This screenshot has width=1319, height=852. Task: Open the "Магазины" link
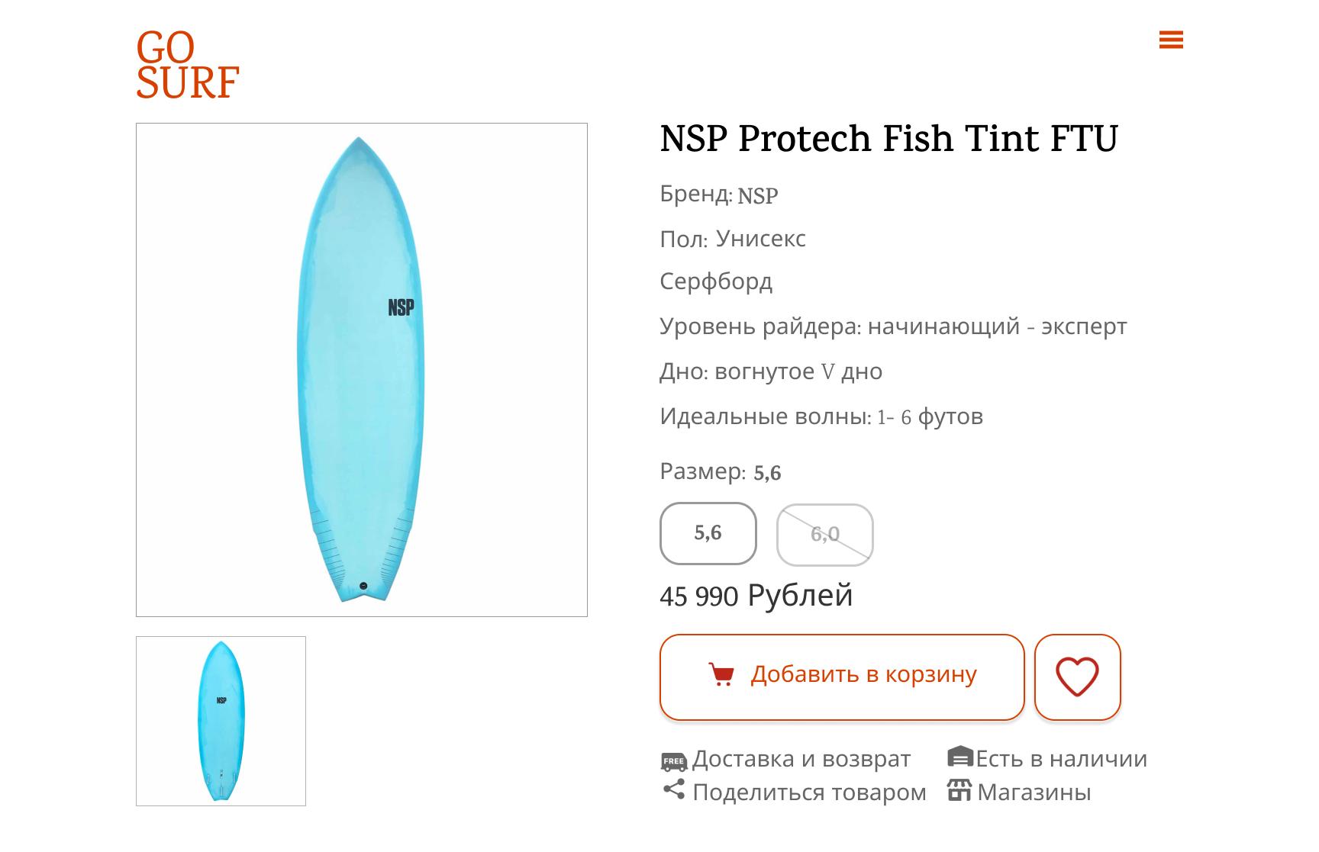click(x=1034, y=793)
